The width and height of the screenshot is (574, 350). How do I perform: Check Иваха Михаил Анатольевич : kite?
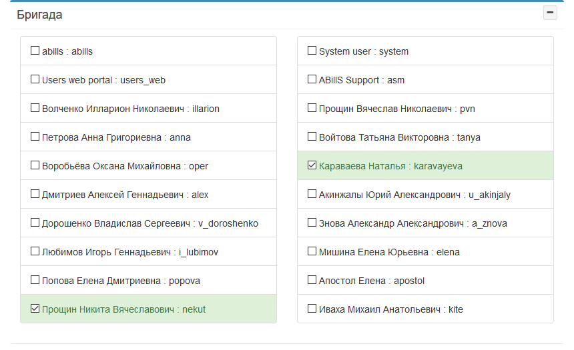[312, 309]
